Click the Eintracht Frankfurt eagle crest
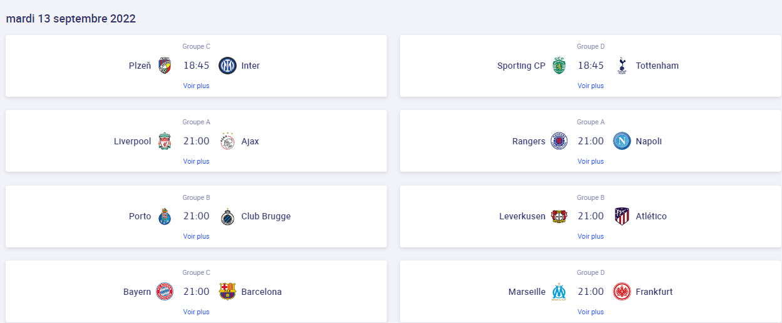 point(622,292)
